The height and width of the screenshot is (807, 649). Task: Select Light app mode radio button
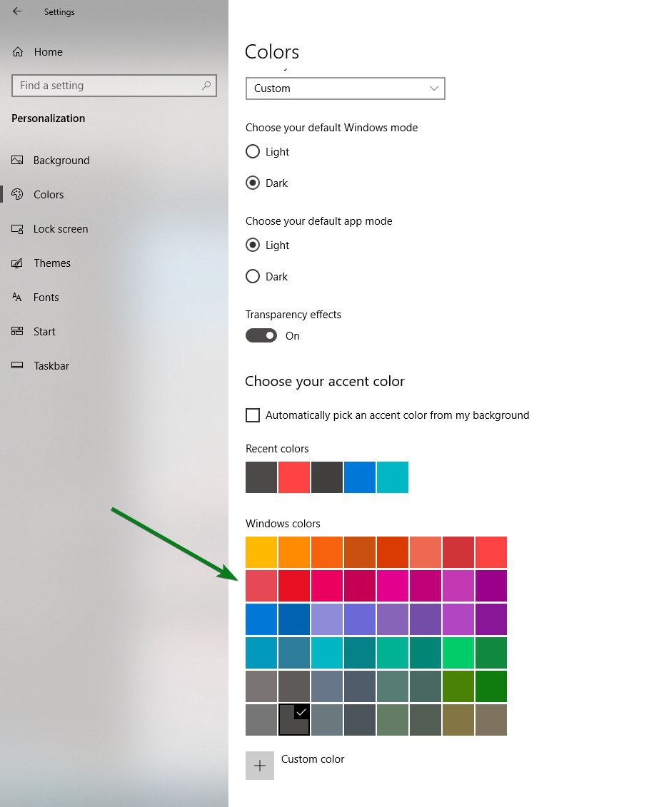253,245
